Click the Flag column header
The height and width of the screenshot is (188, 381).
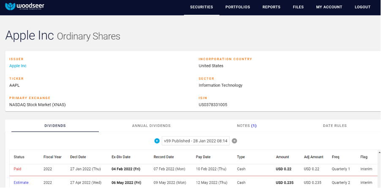(364, 157)
